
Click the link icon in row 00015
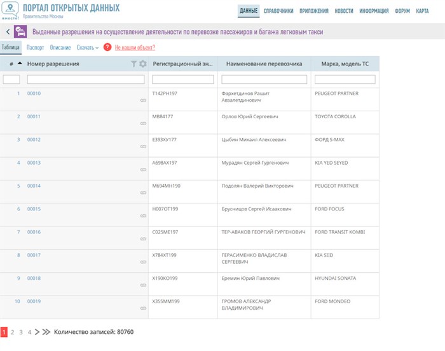pos(143,216)
